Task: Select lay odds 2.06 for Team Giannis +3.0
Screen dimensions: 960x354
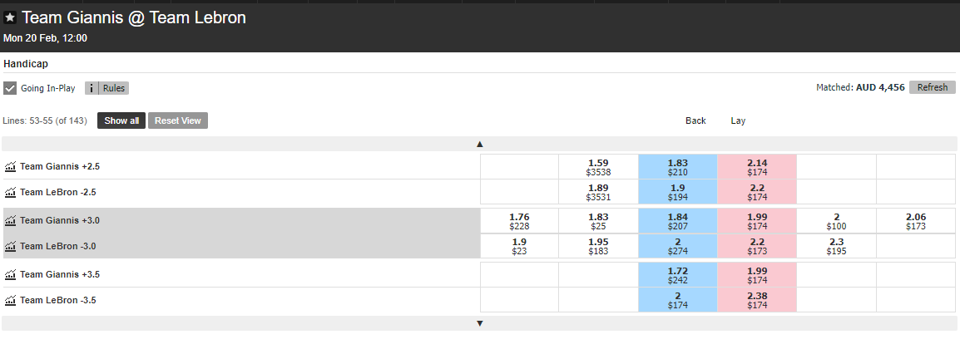Action: click(916, 221)
